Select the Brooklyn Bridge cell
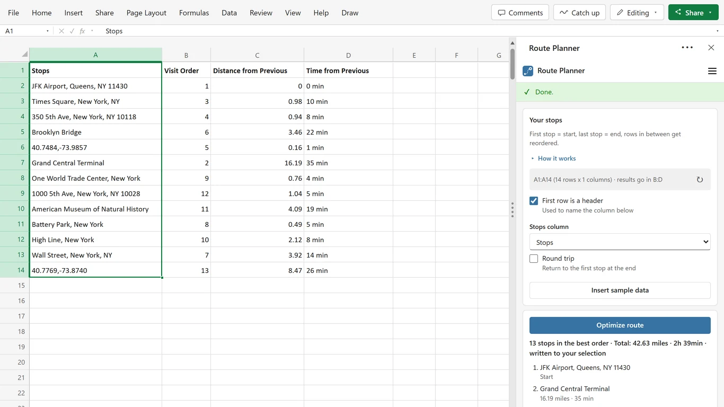The image size is (724, 407). pyautogui.click(x=95, y=132)
